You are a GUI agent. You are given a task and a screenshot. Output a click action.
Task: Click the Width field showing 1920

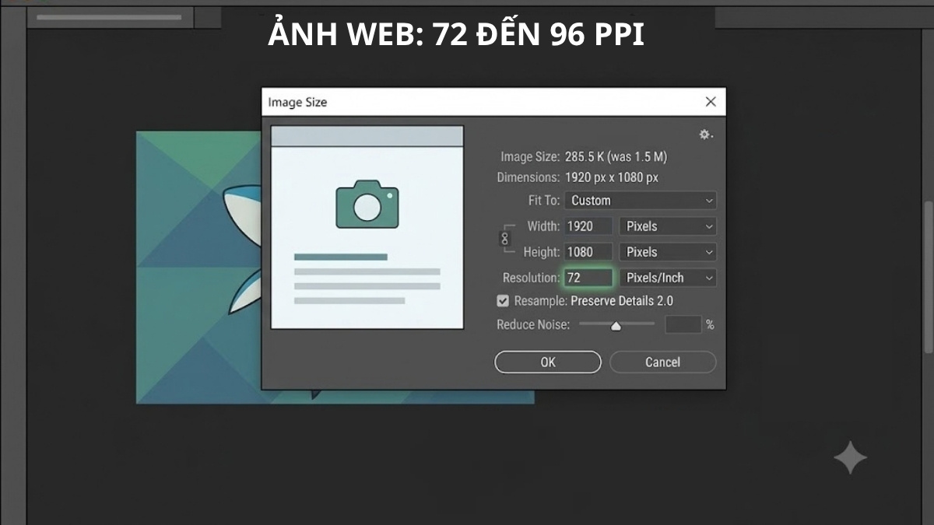pyautogui.click(x=588, y=226)
